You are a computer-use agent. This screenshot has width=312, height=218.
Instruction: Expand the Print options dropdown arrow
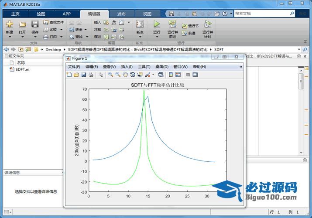61,37
